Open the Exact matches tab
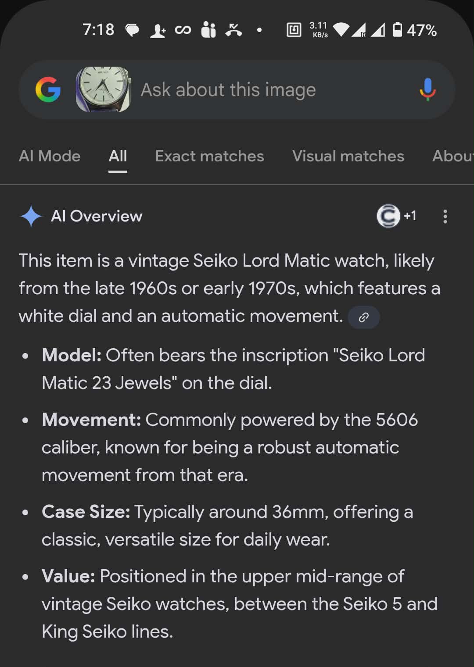The height and width of the screenshot is (667, 474). pos(209,156)
